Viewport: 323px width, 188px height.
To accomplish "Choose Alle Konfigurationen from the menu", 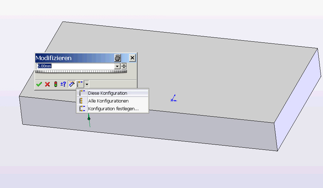I will coord(112,101).
